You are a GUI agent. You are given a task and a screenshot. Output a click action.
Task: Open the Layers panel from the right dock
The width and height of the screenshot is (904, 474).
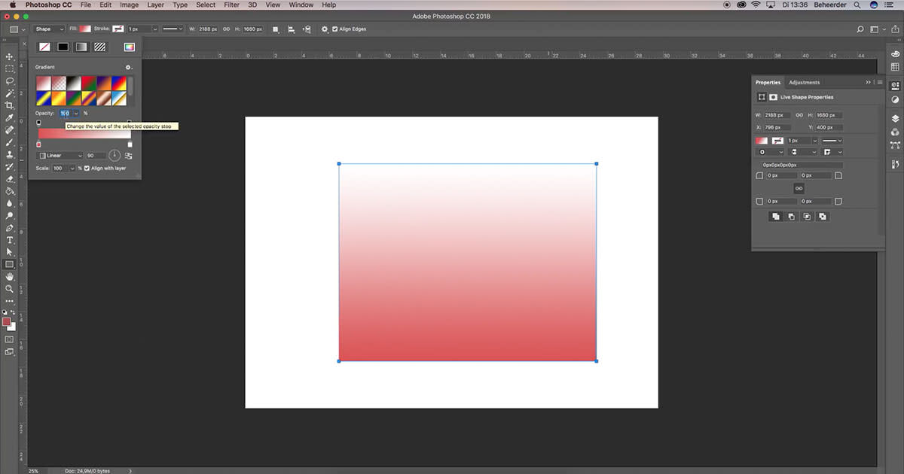click(x=895, y=118)
